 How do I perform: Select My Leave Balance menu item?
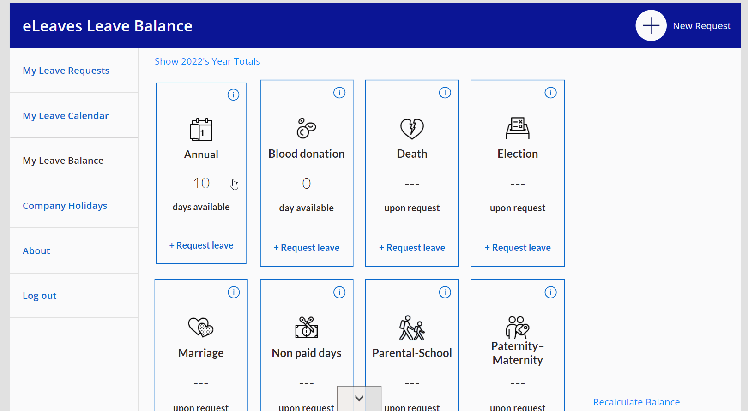[63, 161]
